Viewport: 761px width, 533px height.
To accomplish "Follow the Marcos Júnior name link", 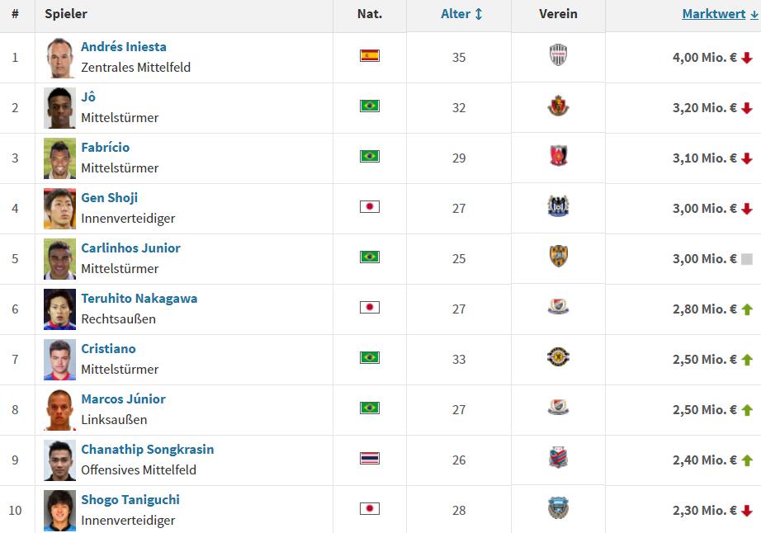I will pos(123,399).
